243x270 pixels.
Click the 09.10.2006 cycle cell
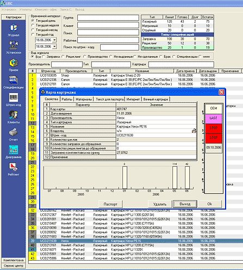coord(214,148)
